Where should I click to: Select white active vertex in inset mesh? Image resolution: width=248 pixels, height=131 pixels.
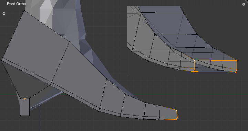(194, 60)
